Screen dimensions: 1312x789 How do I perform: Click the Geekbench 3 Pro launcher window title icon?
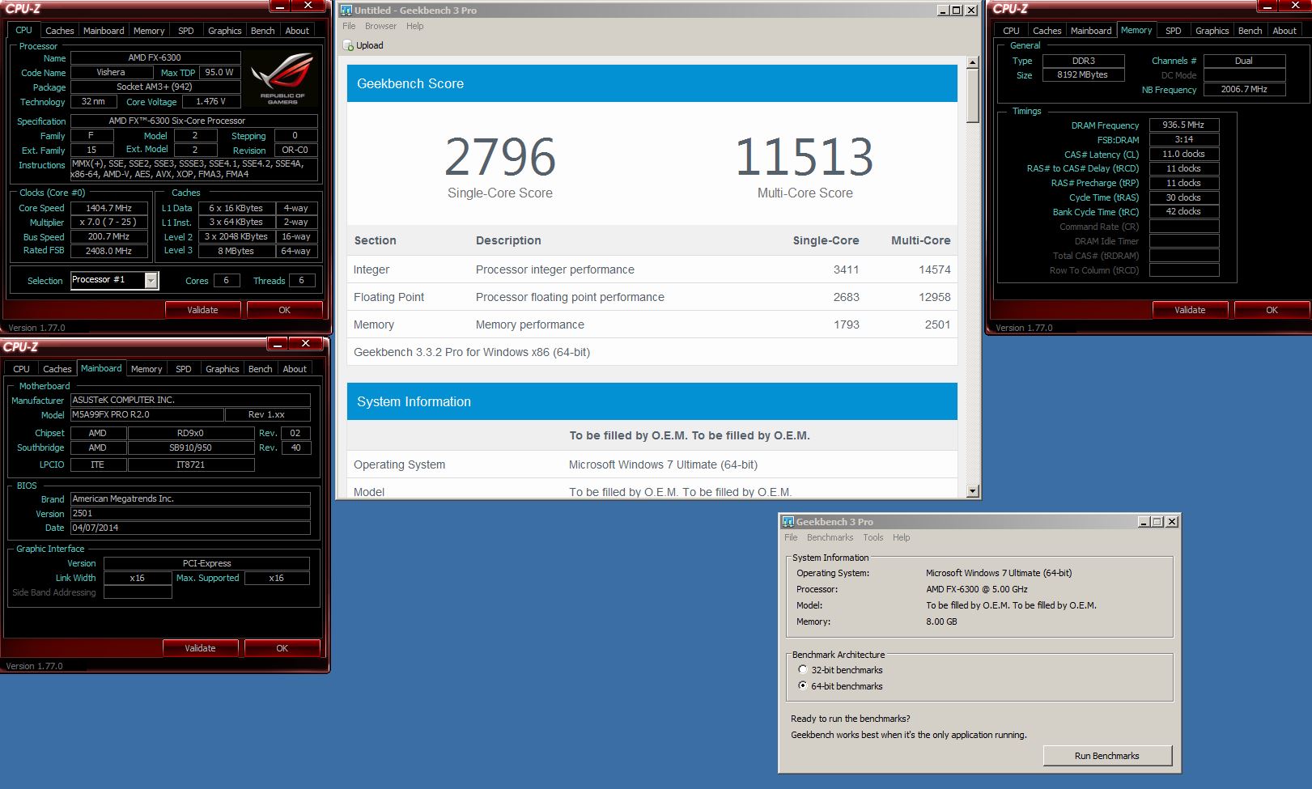click(788, 522)
